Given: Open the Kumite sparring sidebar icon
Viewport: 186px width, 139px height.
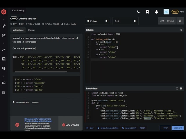Looking at the screenshot, I should 4,35.
